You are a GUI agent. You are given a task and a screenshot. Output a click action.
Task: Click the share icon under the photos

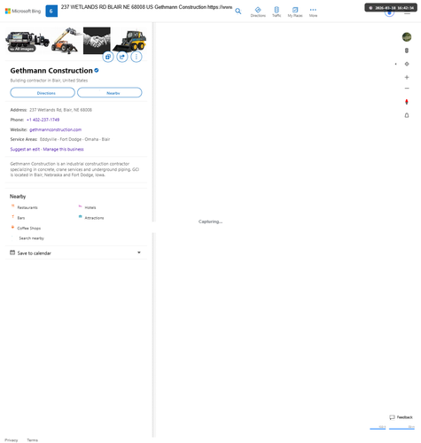[122, 57]
